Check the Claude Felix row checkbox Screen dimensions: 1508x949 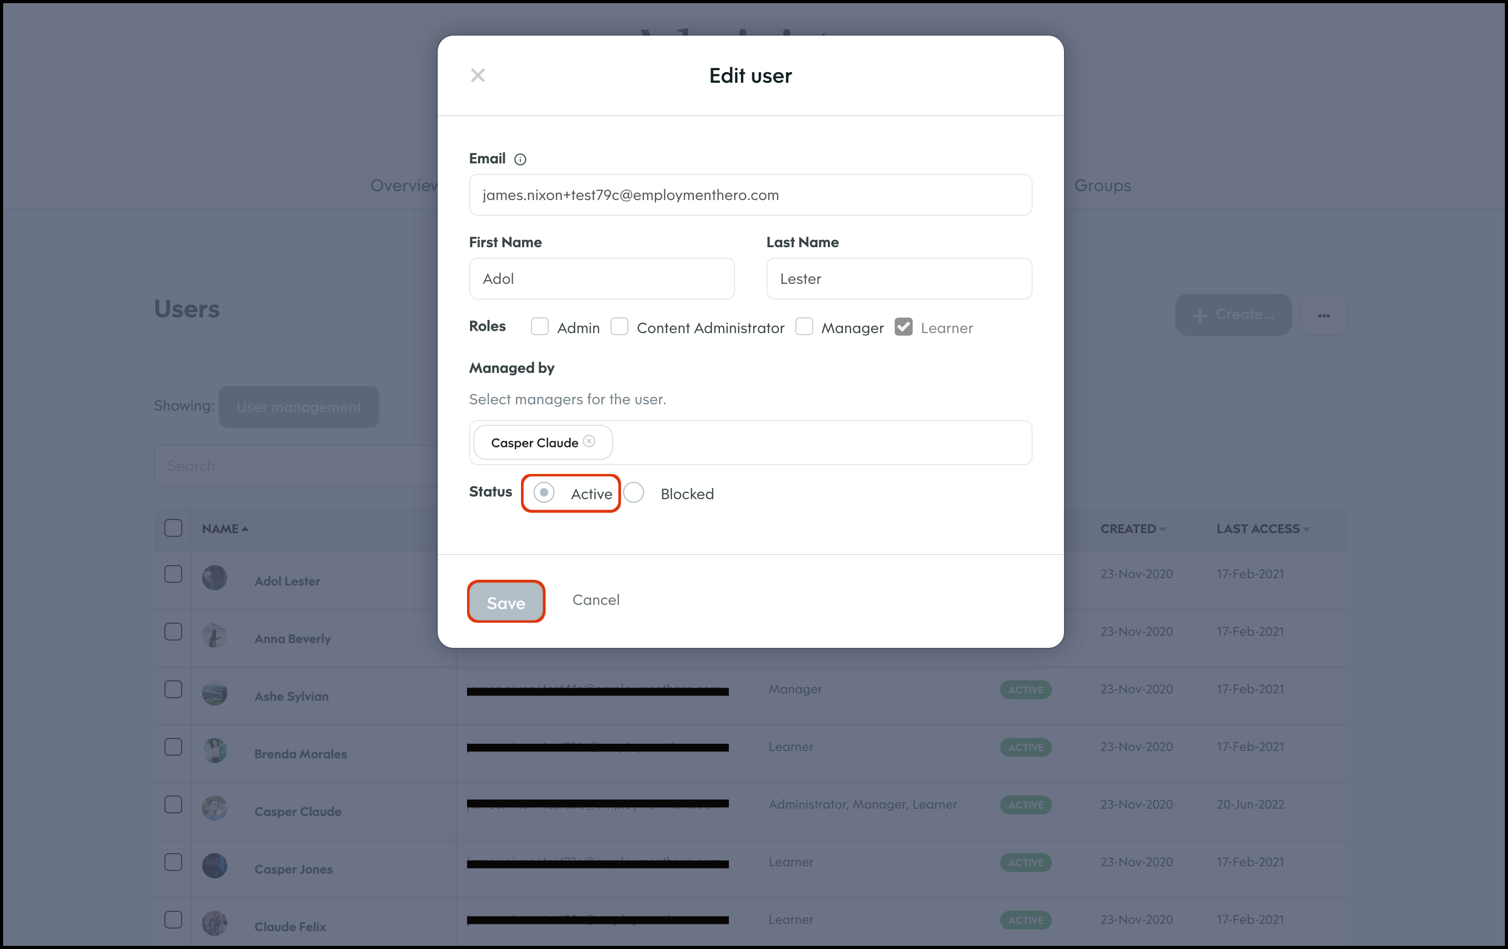pyautogui.click(x=173, y=920)
